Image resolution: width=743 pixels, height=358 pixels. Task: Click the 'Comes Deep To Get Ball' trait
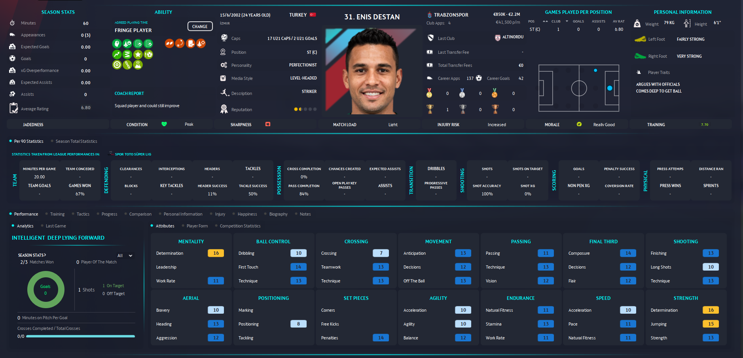click(659, 91)
